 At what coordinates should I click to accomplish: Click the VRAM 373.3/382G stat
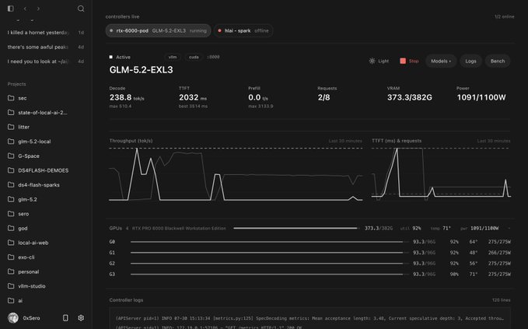410,94
